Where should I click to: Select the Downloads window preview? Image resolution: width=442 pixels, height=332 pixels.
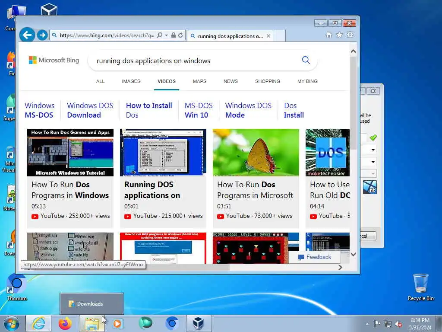[x=92, y=304]
